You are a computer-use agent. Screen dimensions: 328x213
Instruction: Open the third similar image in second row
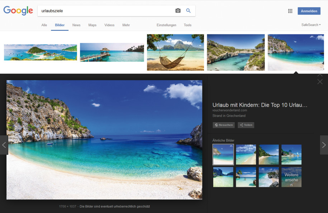click(268, 177)
